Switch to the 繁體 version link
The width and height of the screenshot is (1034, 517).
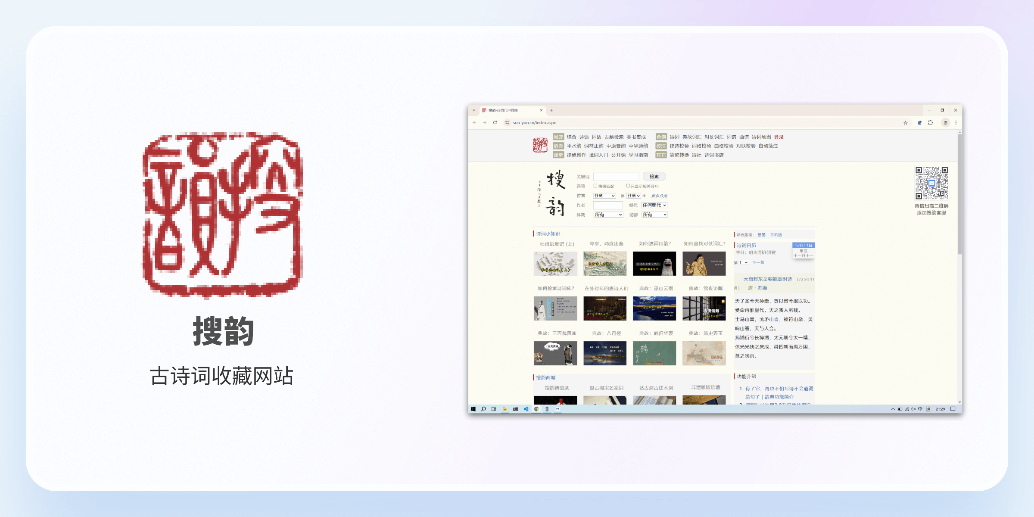pyautogui.click(x=761, y=235)
